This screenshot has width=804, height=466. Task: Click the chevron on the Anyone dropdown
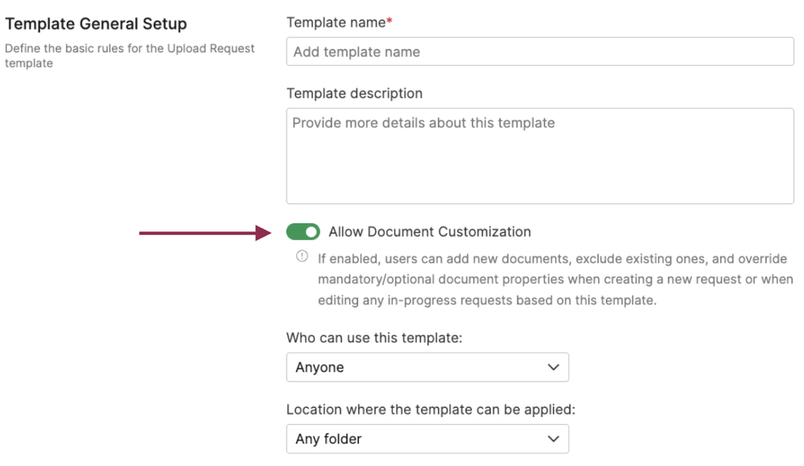pyautogui.click(x=553, y=367)
